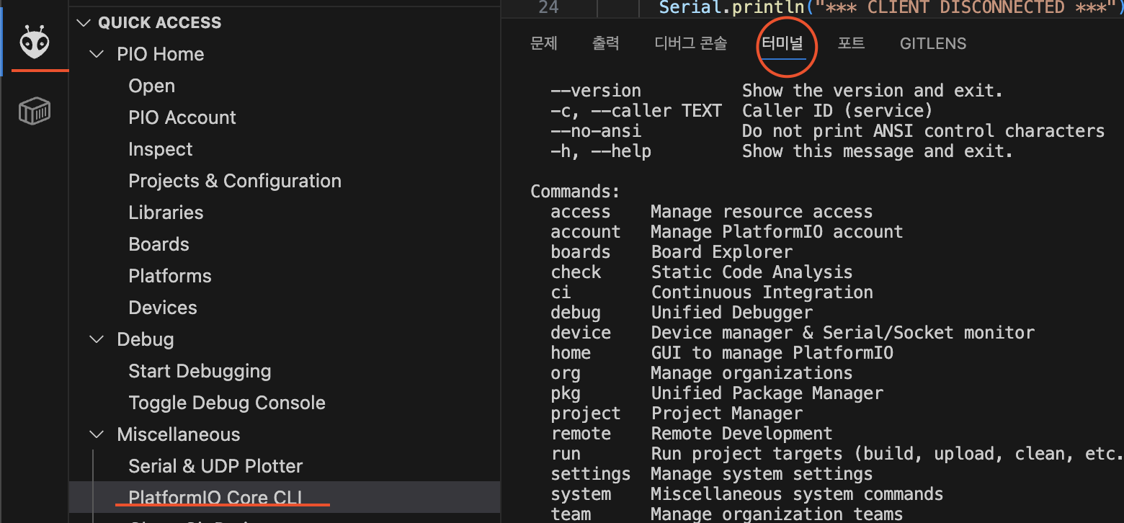Launch PlatformIO Core CLI
Image resolution: width=1124 pixels, height=523 pixels.
tap(215, 498)
